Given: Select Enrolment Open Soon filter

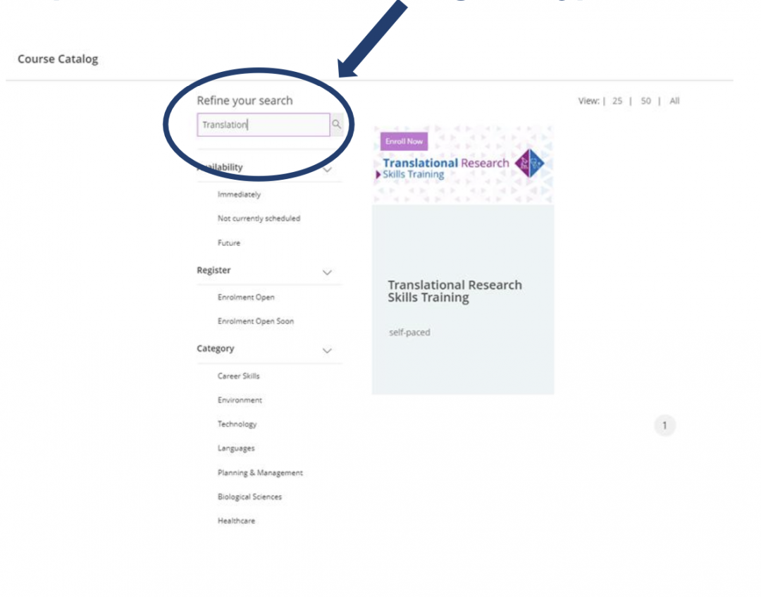Looking at the screenshot, I should pyautogui.click(x=256, y=321).
